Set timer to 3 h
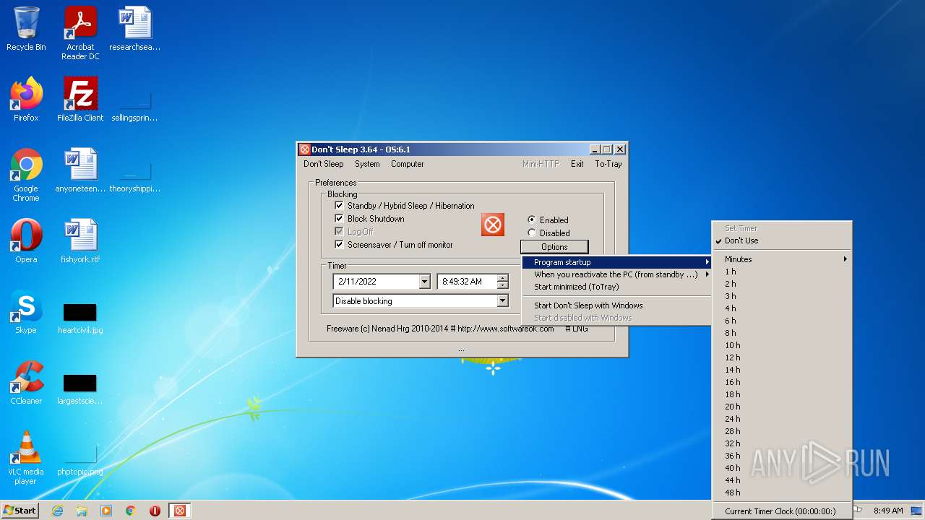Screen dimensions: 925x520 point(782,296)
